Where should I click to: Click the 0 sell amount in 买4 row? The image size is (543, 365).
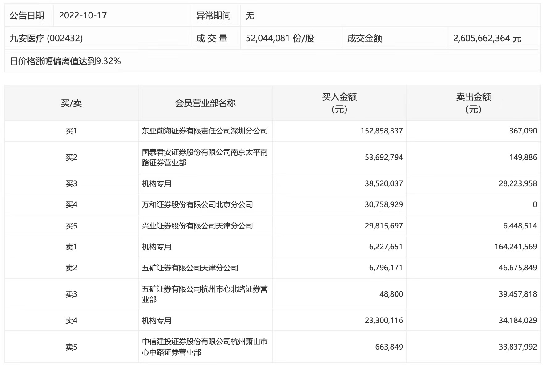point(535,204)
